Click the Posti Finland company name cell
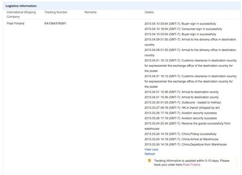This screenshot has width=242, height=175. pyautogui.click(x=15, y=24)
